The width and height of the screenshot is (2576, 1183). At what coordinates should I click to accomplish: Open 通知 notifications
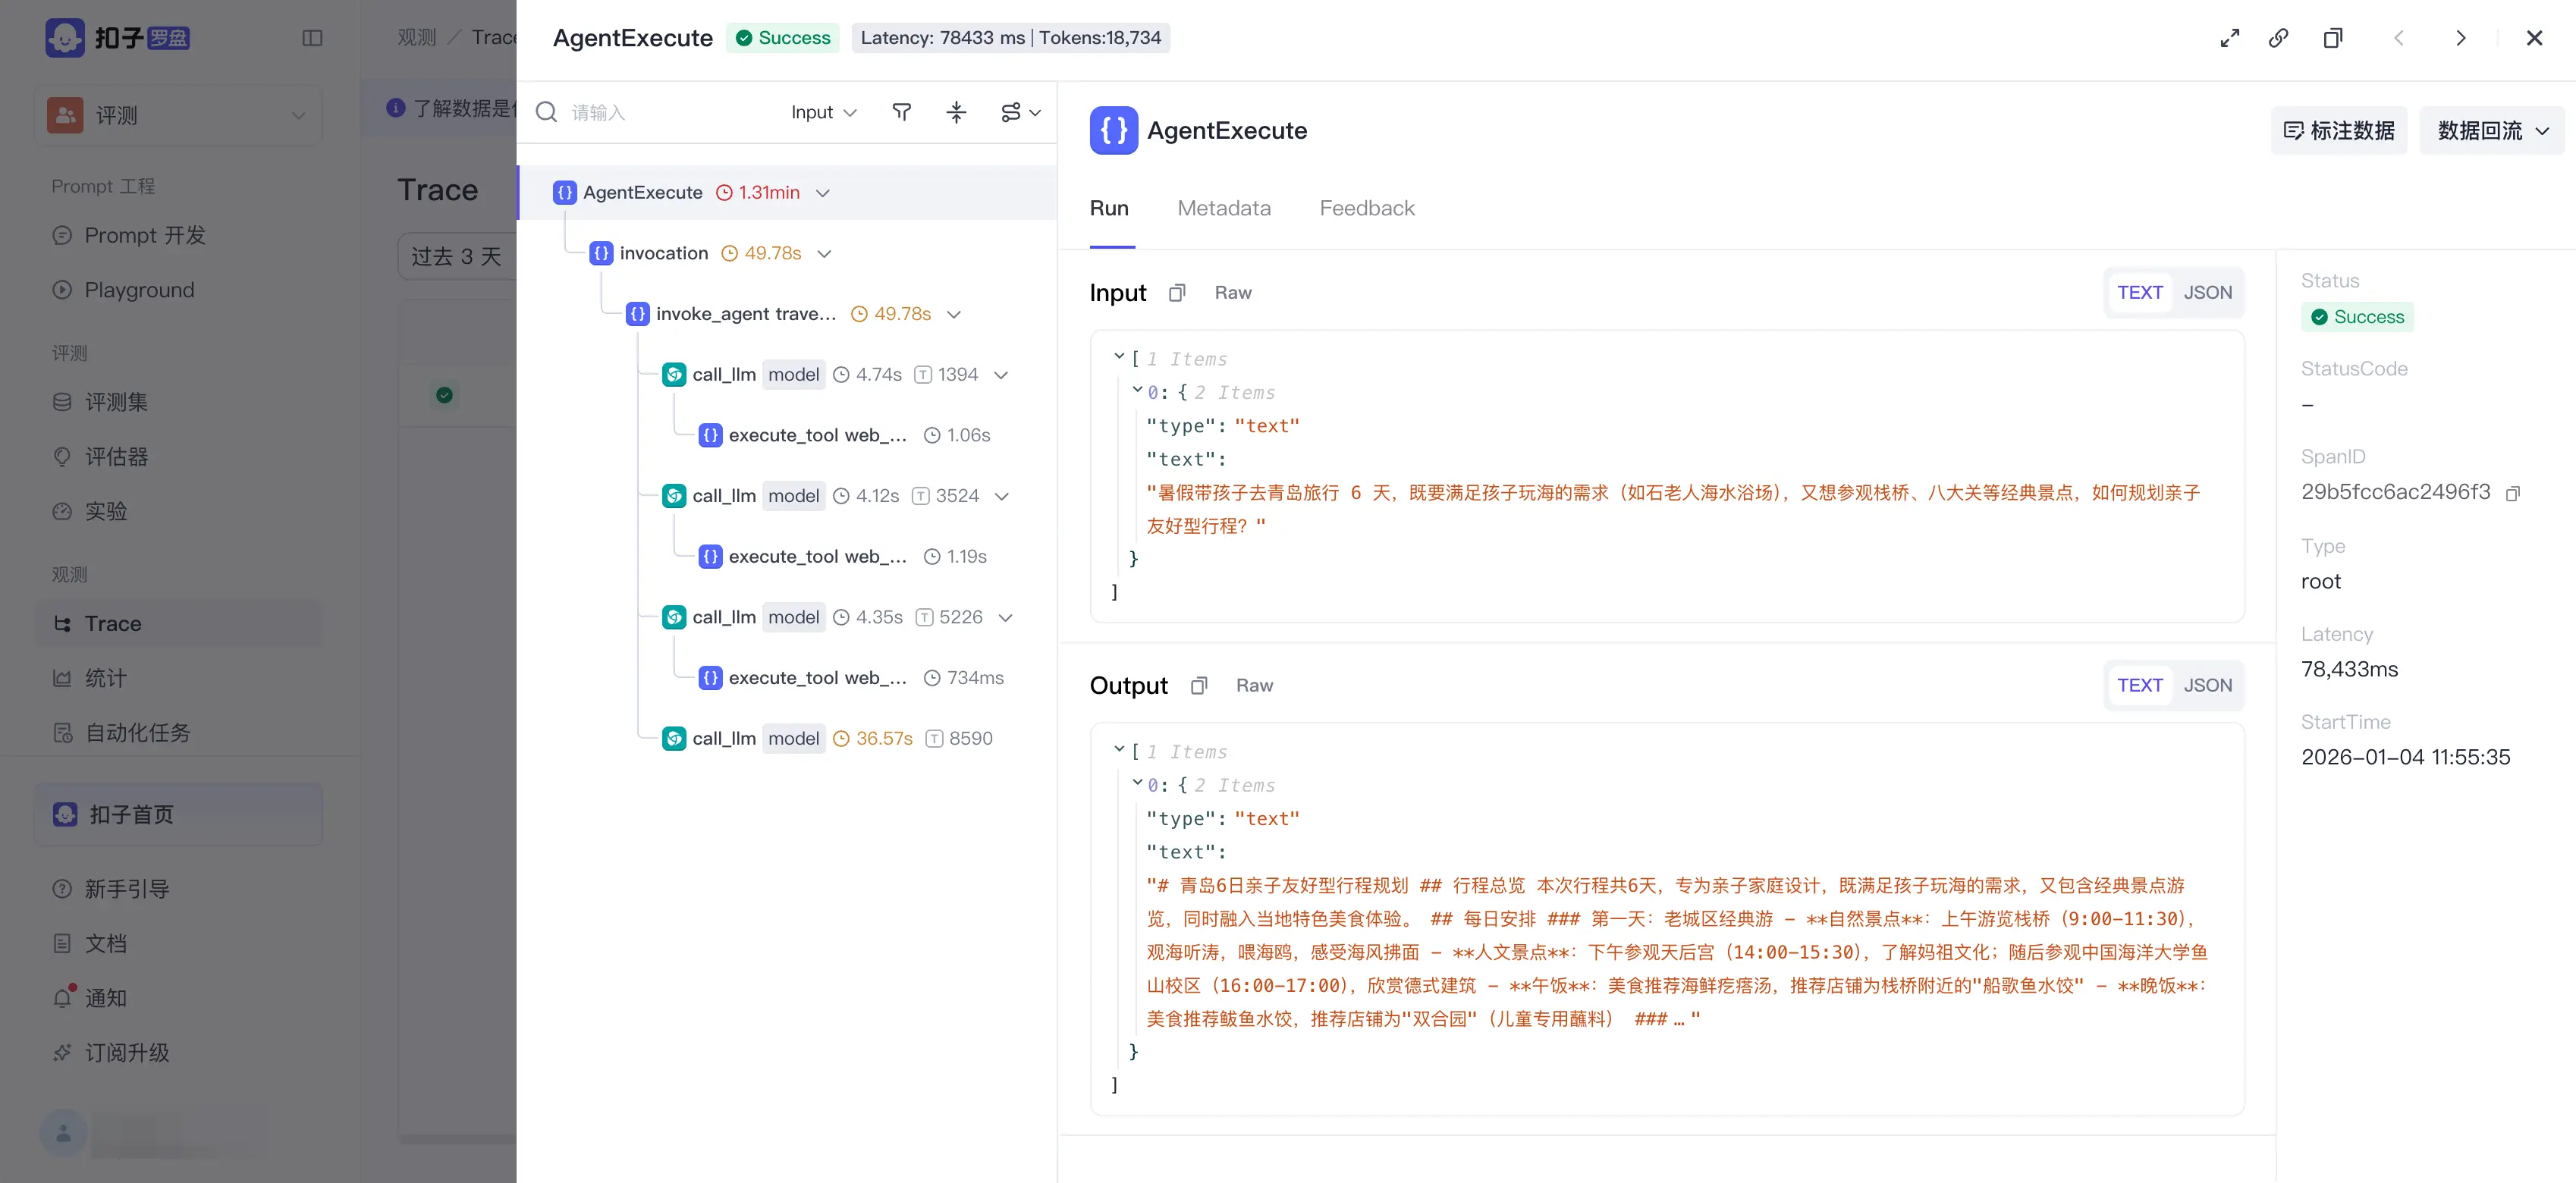tap(178, 998)
